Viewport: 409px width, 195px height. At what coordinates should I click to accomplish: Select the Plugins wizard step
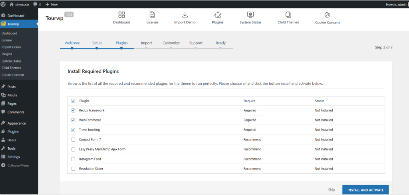tap(122, 43)
